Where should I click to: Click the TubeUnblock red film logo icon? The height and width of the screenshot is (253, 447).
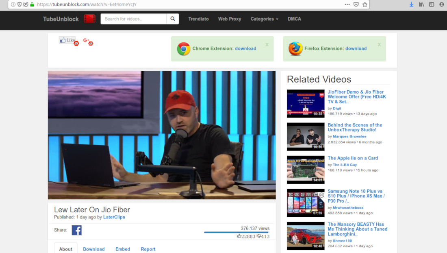89,19
